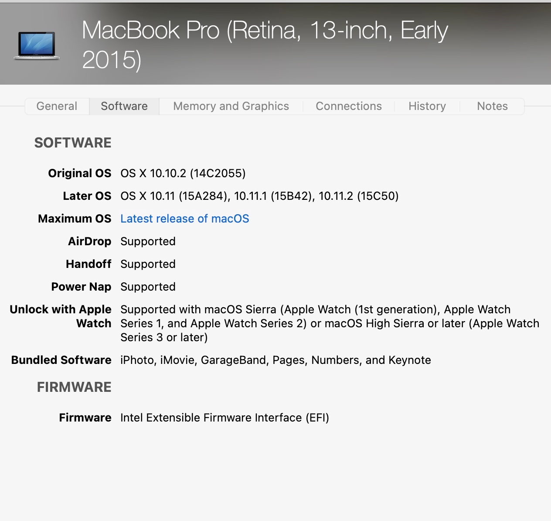Select the Intel Extensible Firmware Interface text

(x=224, y=418)
